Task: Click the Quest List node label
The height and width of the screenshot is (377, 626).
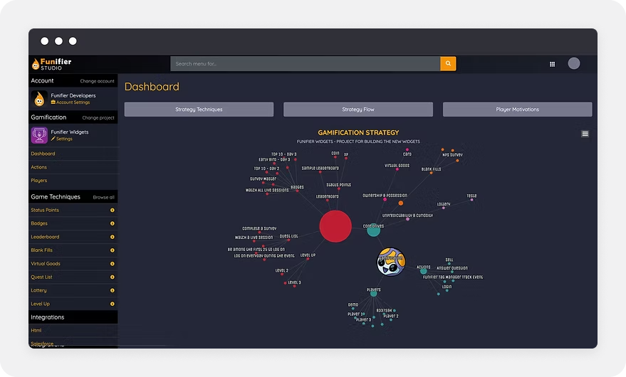Action: tap(288, 236)
